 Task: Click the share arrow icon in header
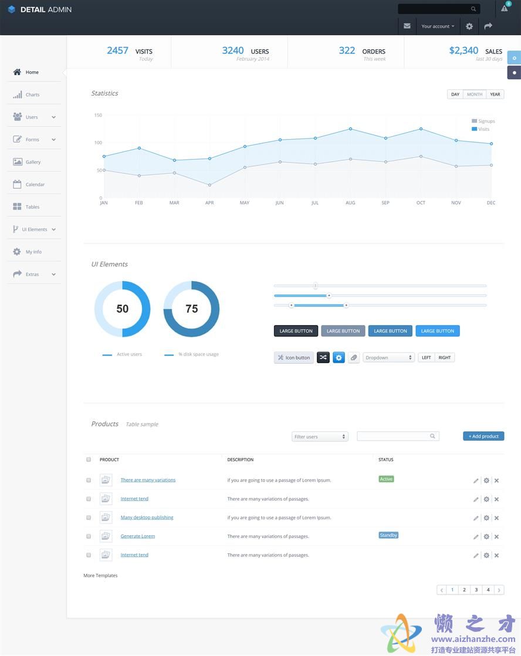coord(488,26)
